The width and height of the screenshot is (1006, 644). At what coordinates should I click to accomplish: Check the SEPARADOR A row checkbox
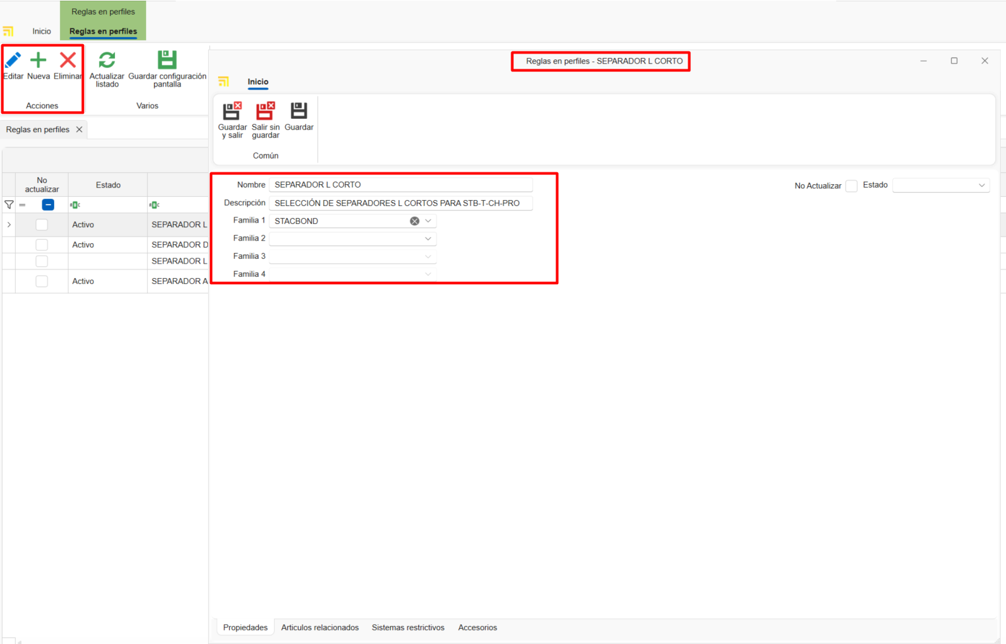[x=42, y=281]
